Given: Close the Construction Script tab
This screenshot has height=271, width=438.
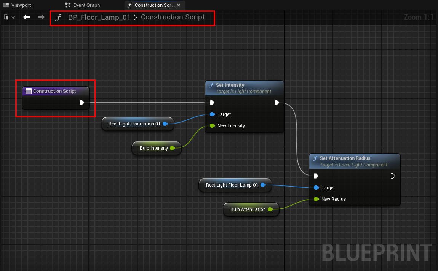Looking at the screenshot, I should coord(179,5).
